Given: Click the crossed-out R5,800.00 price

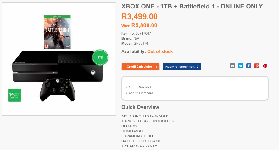Looking at the screenshot, I should (144, 26).
